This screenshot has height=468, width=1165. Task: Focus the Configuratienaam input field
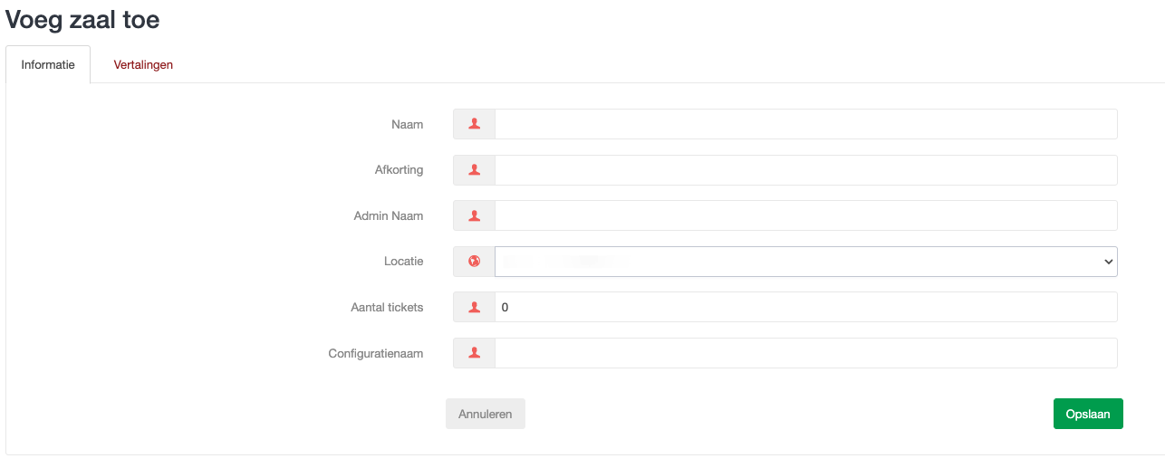pos(805,353)
